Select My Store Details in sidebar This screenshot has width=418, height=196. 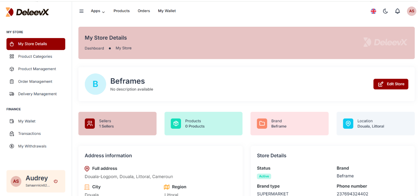36,44
